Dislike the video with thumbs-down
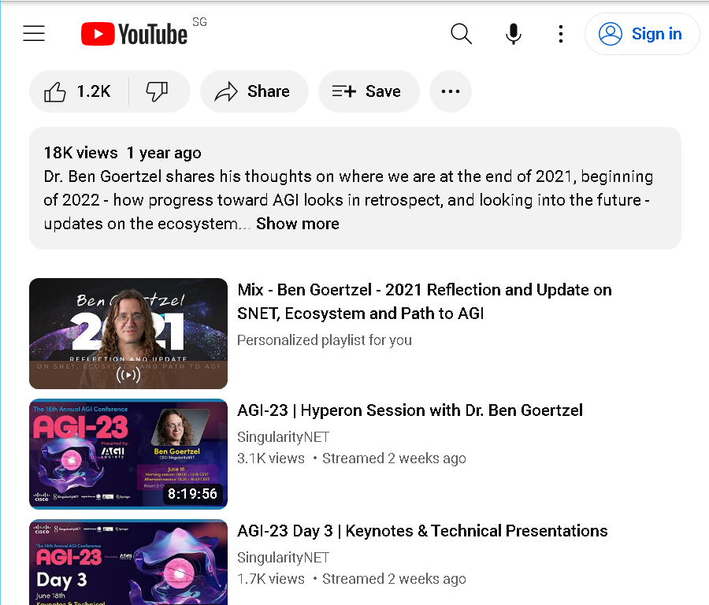 pos(158,91)
